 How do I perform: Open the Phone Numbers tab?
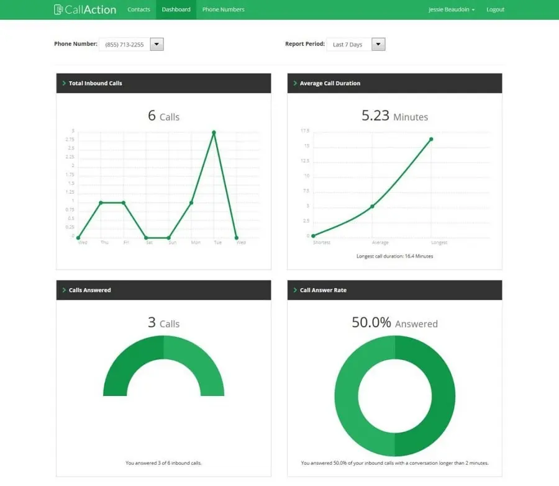coord(224,9)
